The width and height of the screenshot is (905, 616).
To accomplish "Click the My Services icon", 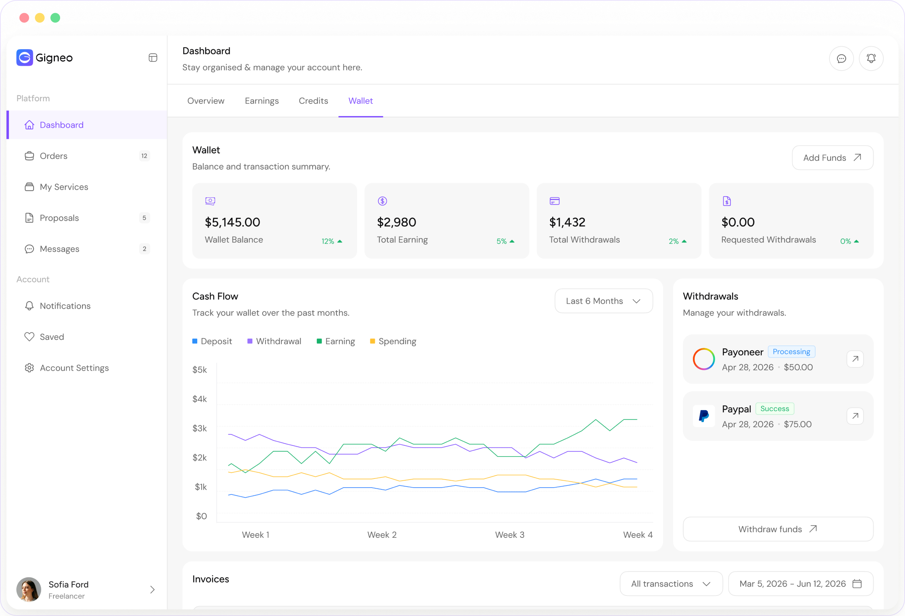I will coord(29,187).
